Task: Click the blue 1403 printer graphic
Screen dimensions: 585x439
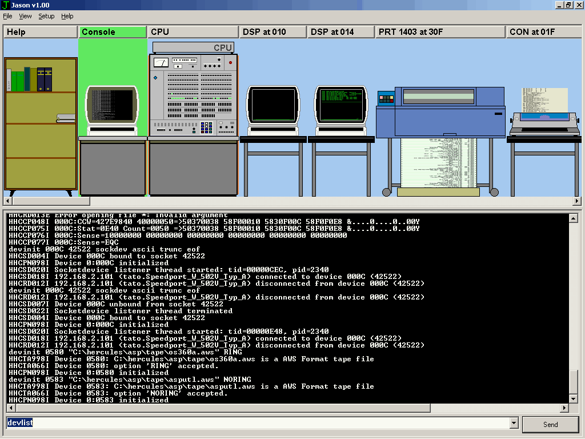Action: (440, 113)
